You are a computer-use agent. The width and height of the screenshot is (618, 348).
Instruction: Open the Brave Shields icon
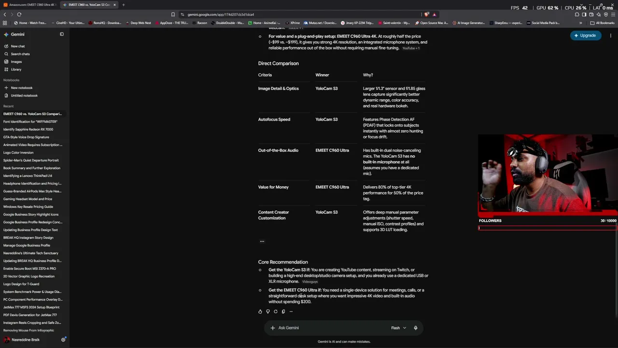click(427, 14)
